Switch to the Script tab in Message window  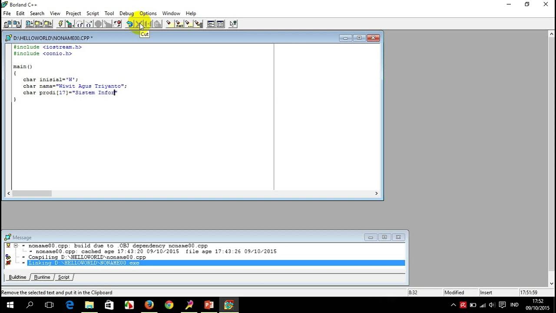(x=64, y=277)
